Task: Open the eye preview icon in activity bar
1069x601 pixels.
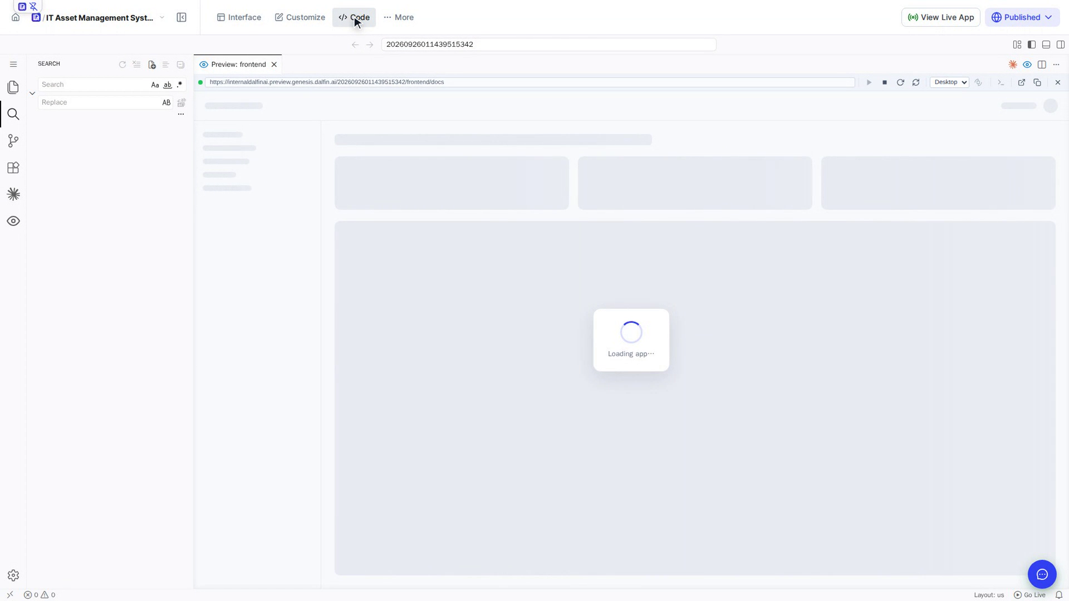Action: click(13, 221)
